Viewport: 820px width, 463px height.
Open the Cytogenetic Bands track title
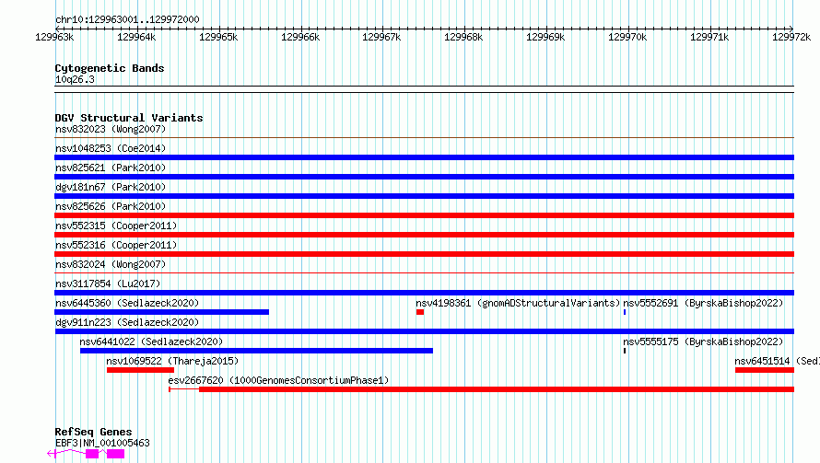pyautogui.click(x=110, y=68)
